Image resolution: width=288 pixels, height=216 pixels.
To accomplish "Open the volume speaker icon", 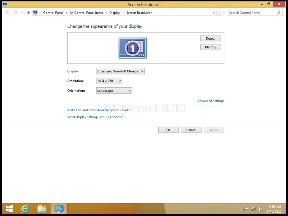I will point(260,209).
